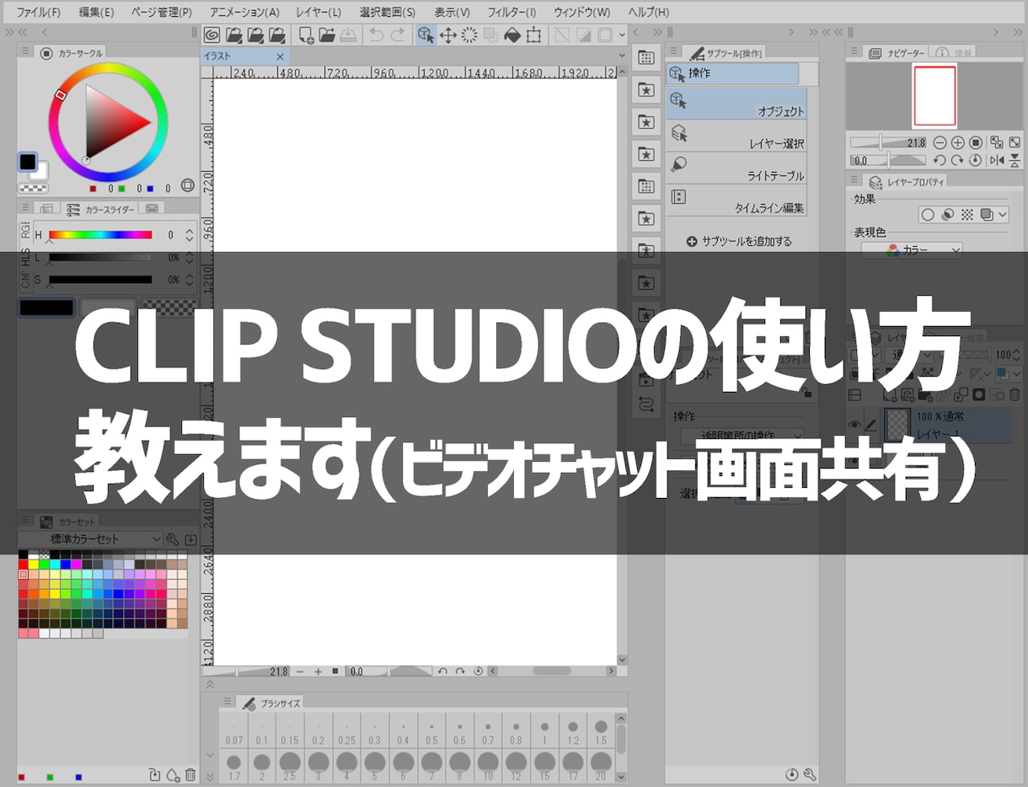Open the Brush Size panel menu icon
Screen dimensions: 1028x787
click(x=228, y=702)
